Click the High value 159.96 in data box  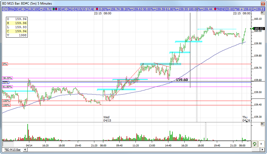[x=21, y=23]
